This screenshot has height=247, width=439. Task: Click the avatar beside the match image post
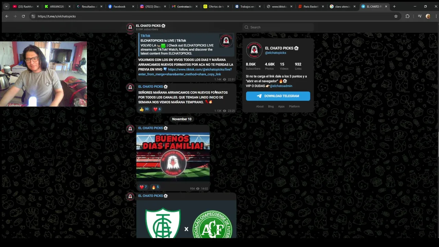130,196
